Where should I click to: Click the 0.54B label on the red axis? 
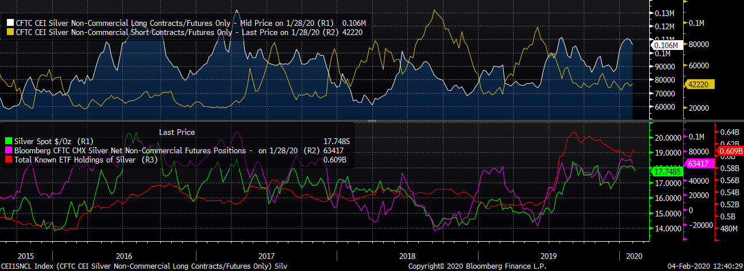pos(730,193)
